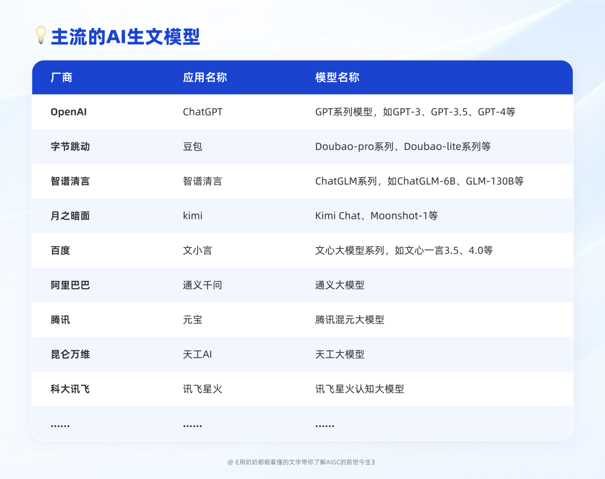
Task: Click the 模型名称 column header
Action: [x=337, y=77]
